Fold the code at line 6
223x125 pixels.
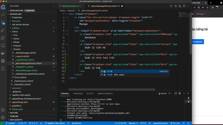[x=67, y=31]
